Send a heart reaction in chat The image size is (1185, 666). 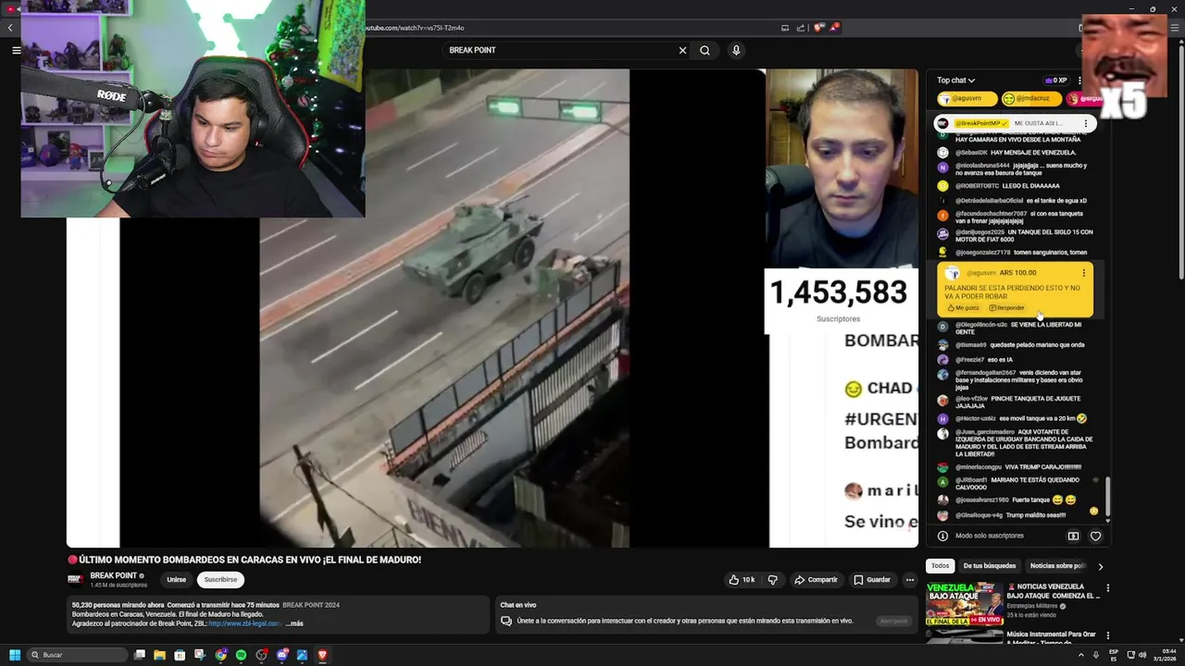point(1095,536)
